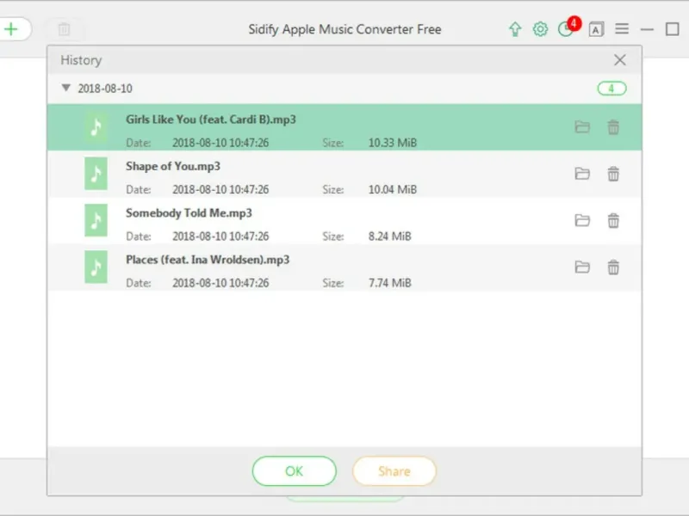The width and height of the screenshot is (689, 516).
Task: Click the History dialog title
Action: (x=81, y=60)
